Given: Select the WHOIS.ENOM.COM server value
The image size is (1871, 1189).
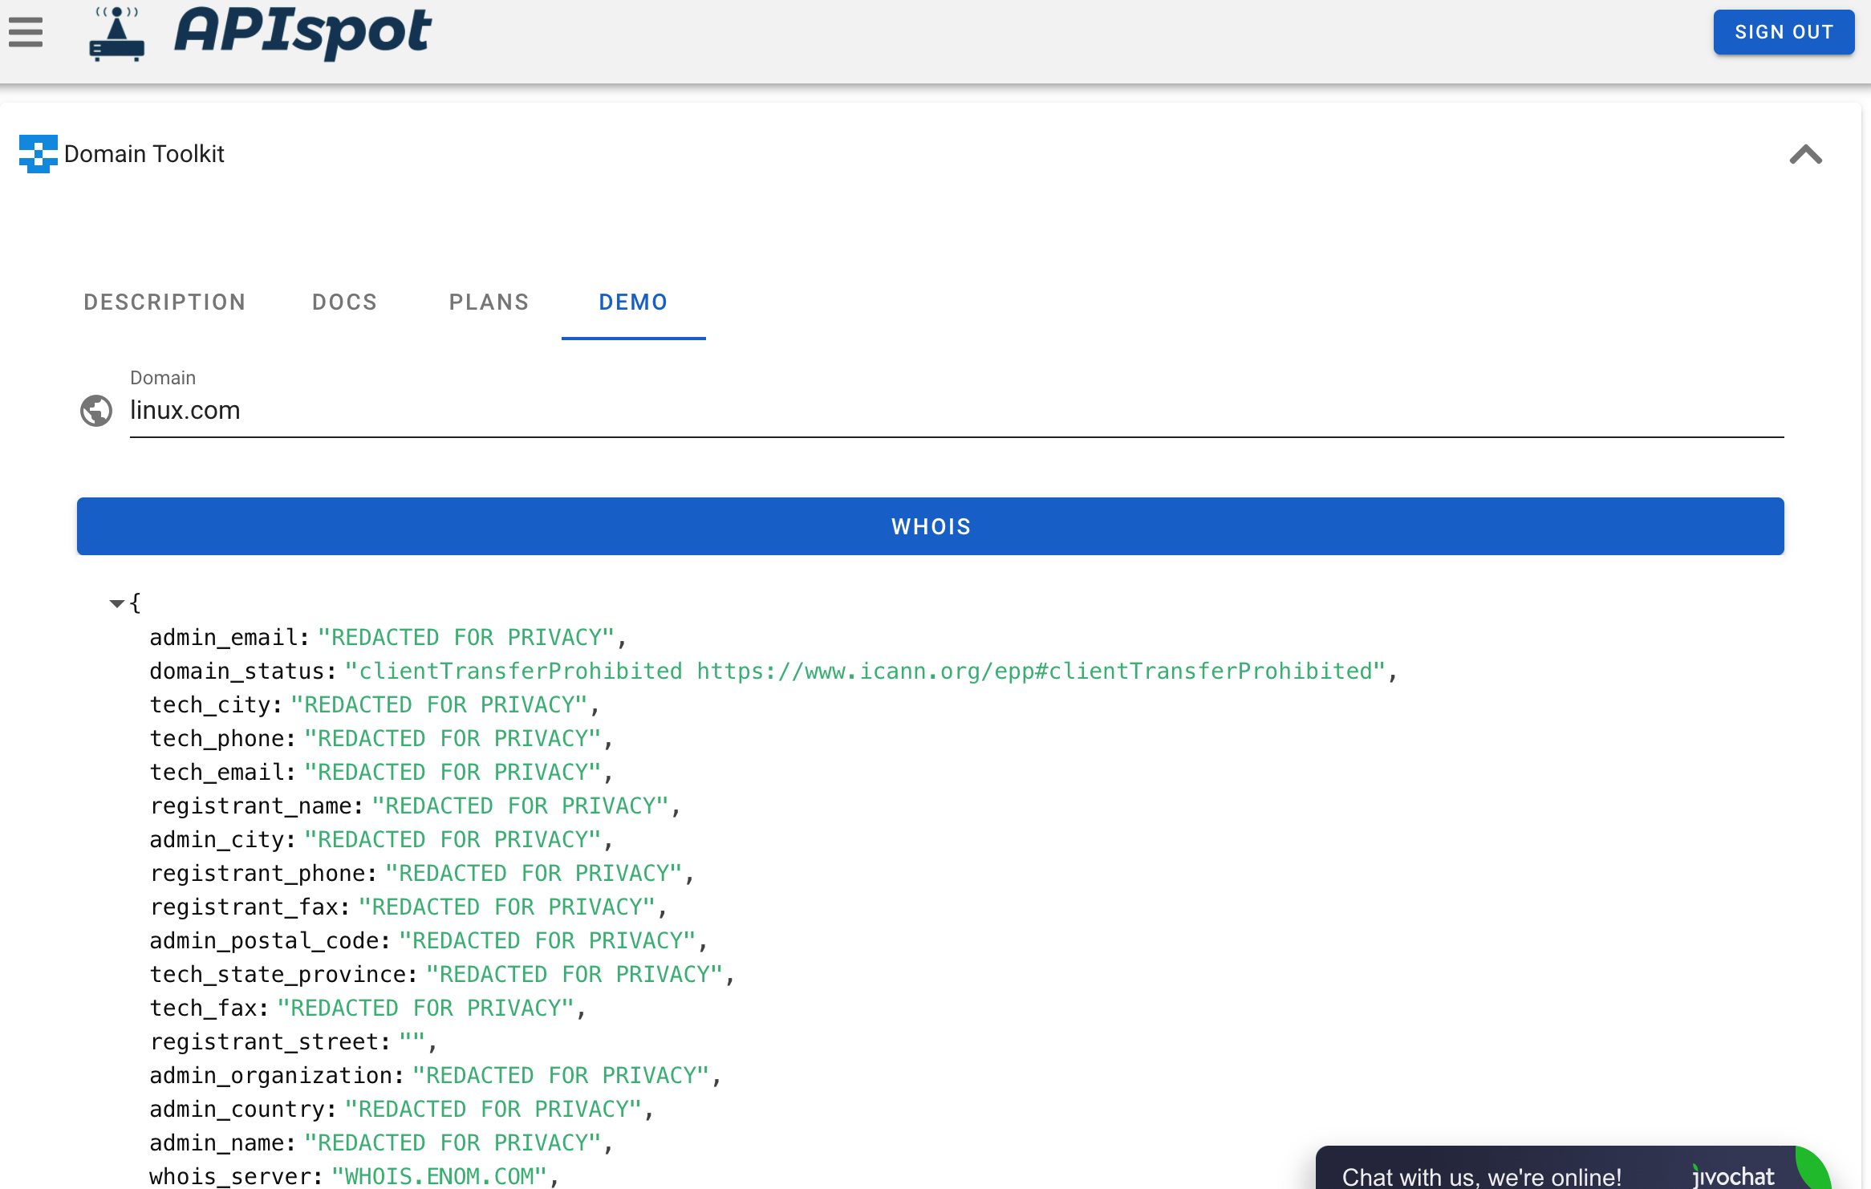Looking at the screenshot, I should 440,1176.
